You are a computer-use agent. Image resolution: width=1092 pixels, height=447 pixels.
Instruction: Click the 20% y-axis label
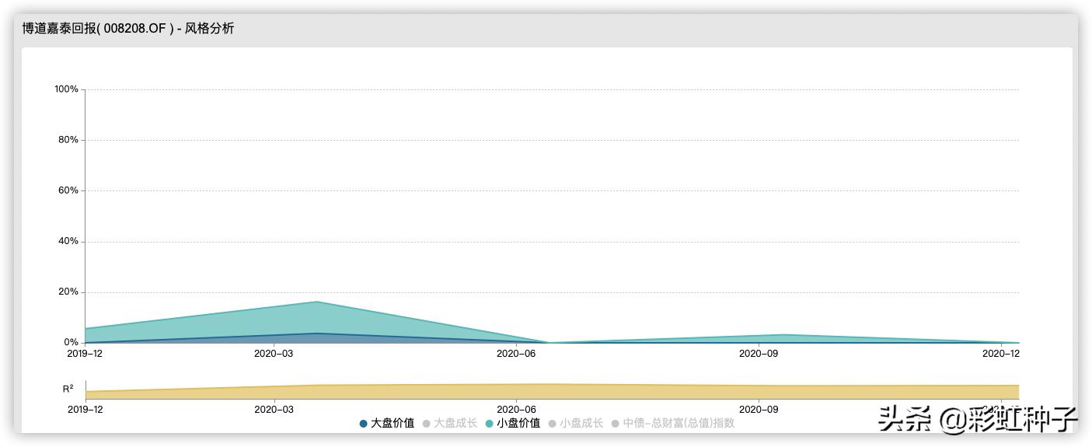click(68, 292)
